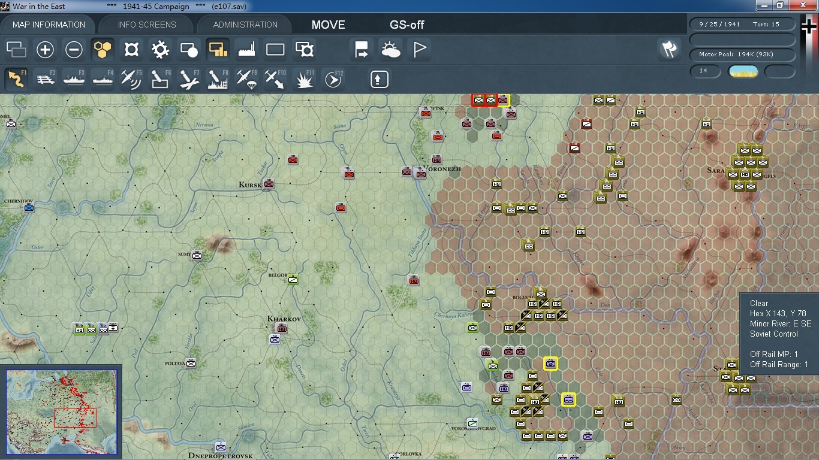Click the German cross flag emblem
819x460 pixels.
click(809, 26)
